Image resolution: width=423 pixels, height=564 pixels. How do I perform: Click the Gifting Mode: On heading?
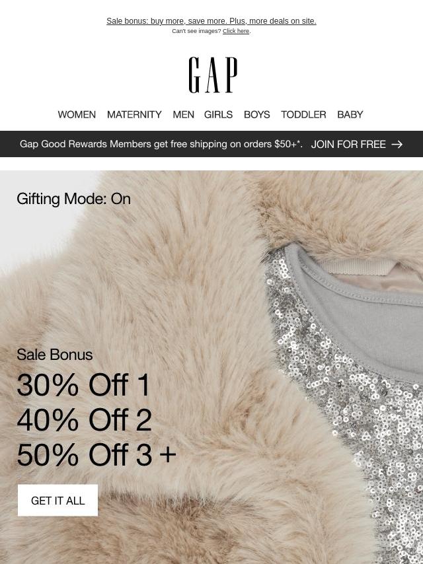[x=73, y=199]
